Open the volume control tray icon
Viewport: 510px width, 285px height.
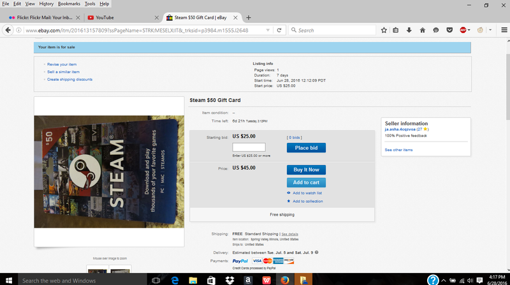point(470,281)
